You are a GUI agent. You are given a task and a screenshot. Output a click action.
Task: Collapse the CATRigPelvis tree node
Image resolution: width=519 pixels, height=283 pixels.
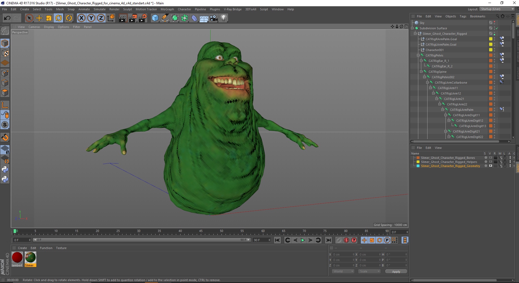[418, 55]
